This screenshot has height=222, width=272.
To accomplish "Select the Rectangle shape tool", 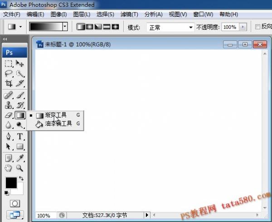I will point(20,146).
